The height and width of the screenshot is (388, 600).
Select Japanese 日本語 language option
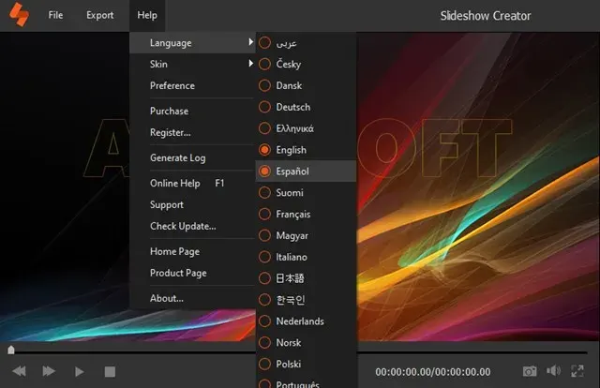(x=307, y=278)
